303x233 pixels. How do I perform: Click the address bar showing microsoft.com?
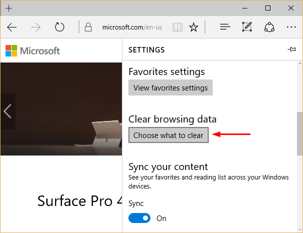tap(130, 27)
